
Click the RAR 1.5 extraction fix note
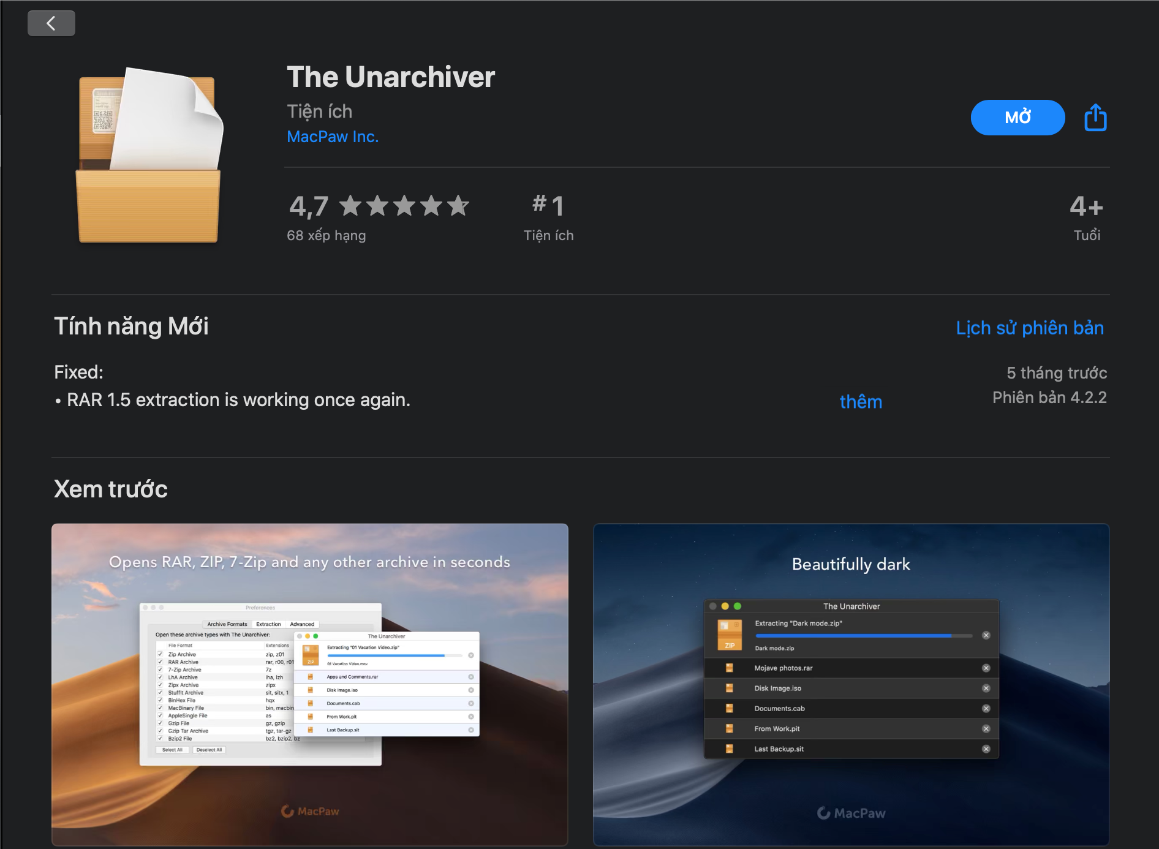(x=233, y=400)
